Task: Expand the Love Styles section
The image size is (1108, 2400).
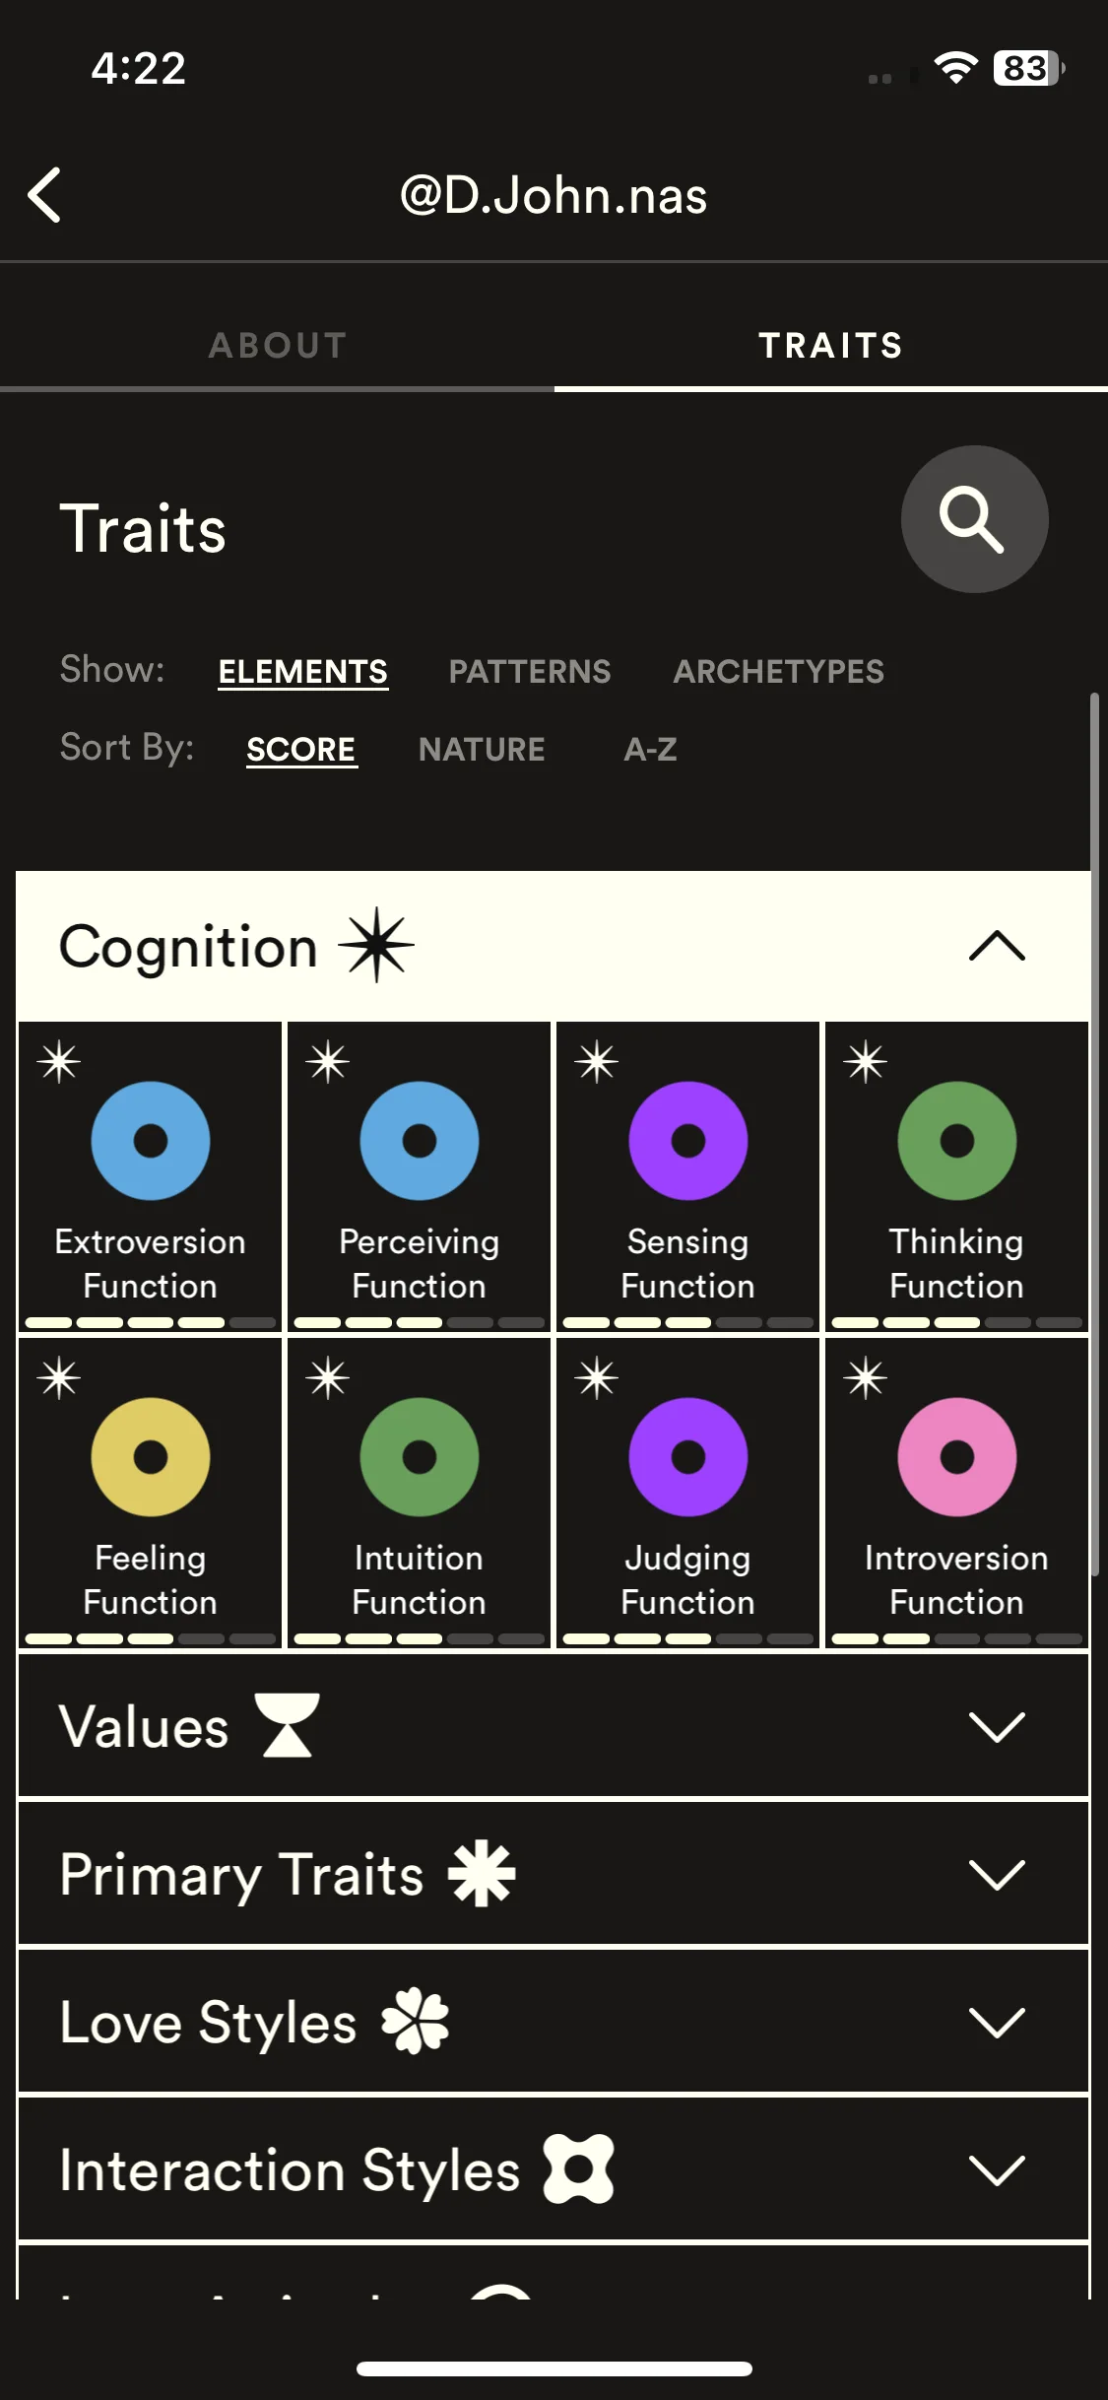Action: 554,2022
